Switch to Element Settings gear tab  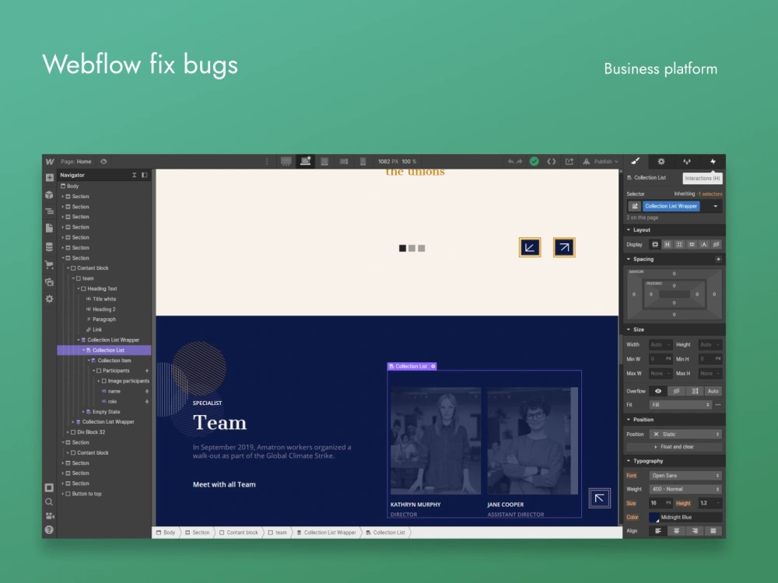661,161
